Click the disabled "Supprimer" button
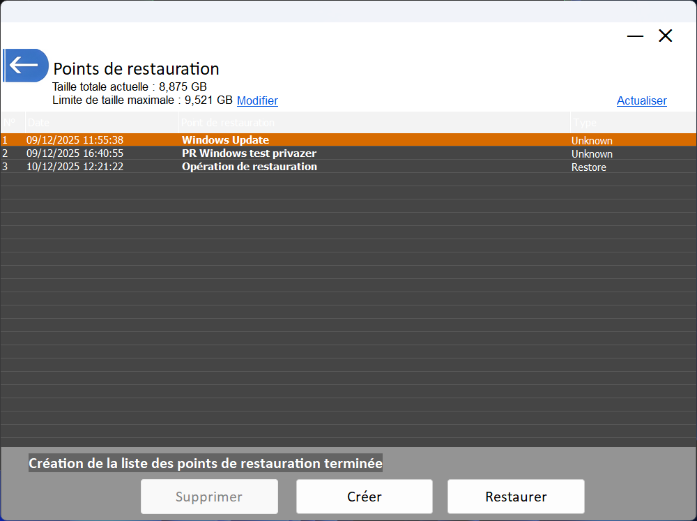Screen dimensions: 697x521 pos(209,496)
